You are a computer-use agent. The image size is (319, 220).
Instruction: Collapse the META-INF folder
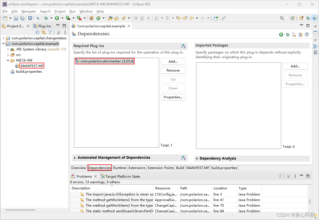[x=8, y=60]
